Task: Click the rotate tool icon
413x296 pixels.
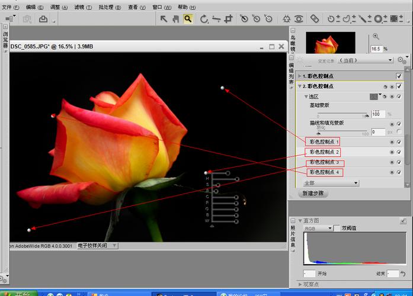Action: coord(204,19)
